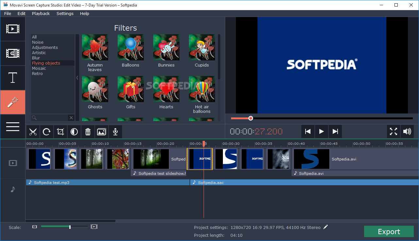Click the timeline playhead marker
Viewport: 419px width, 241px height.
[204, 144]
